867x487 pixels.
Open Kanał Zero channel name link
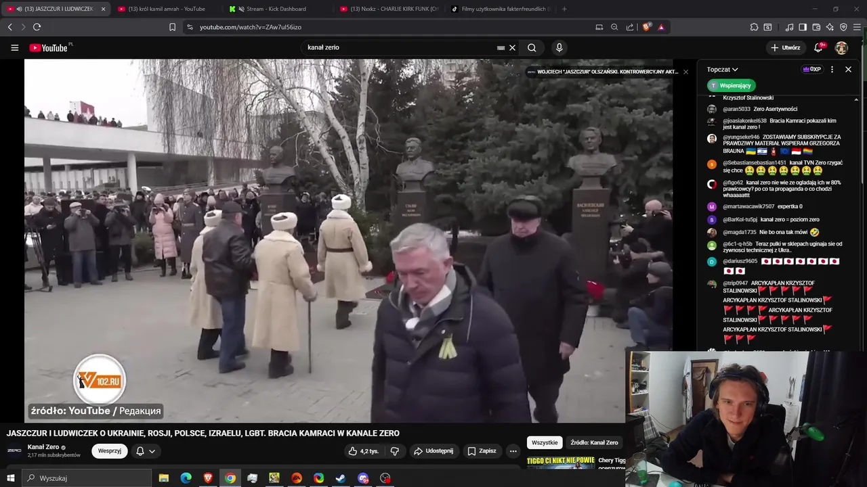point(43,447)
